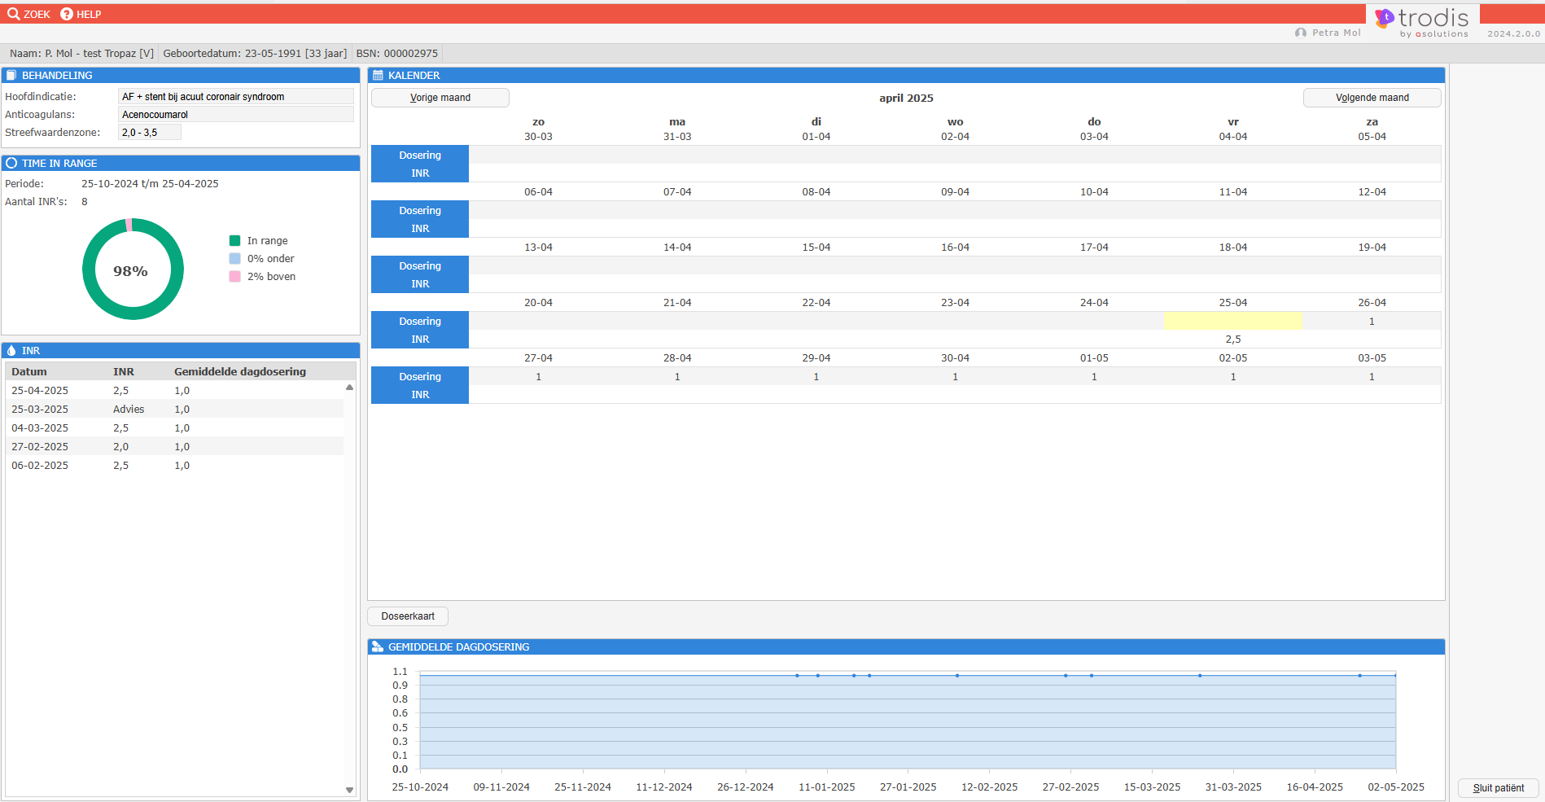This screenshot has height=802, width=1545.
Task: Click dosering 1 on 26-04
Action: (x=1372, y=321)
